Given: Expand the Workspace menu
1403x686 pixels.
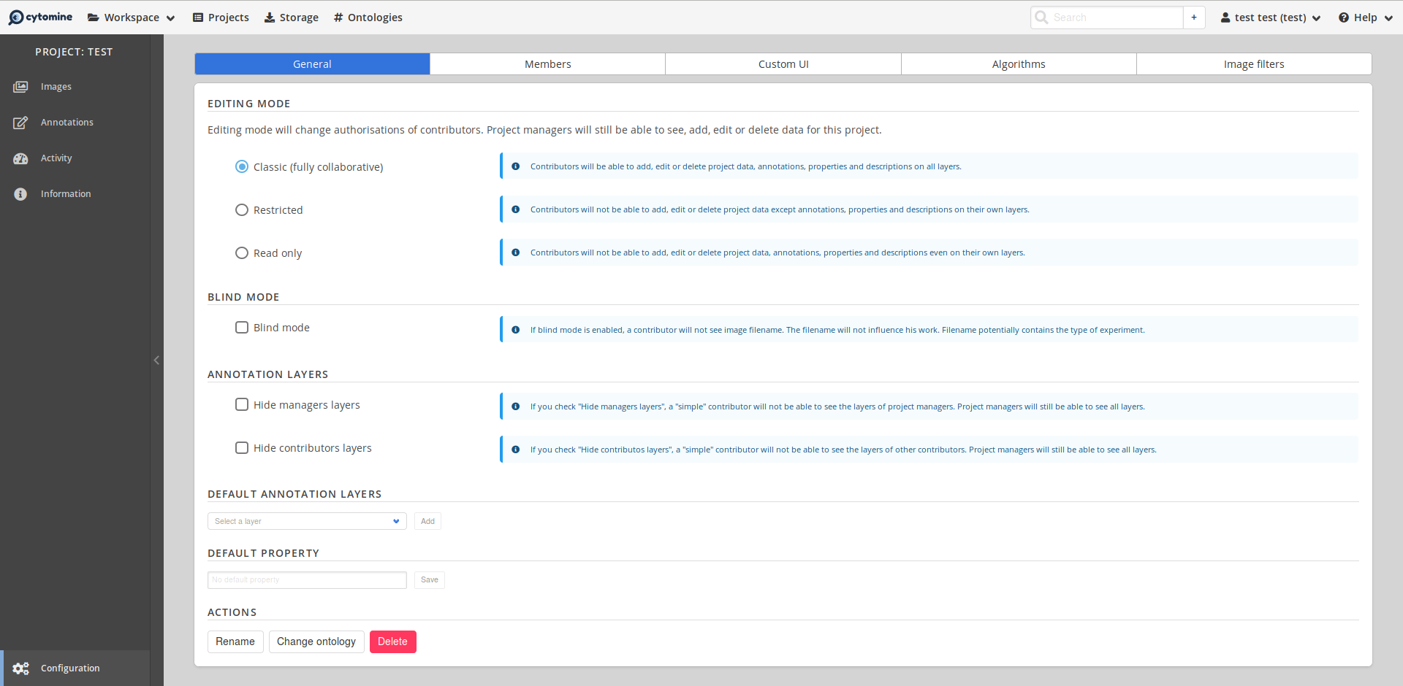Looking at the screenshot, I should click(131, 17).
